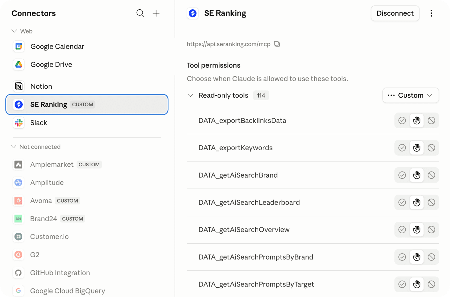Image resolution: width=450 pixels, height=297 pixels.
Task: Open the three-dot more options menu
Action: (431, 13)
